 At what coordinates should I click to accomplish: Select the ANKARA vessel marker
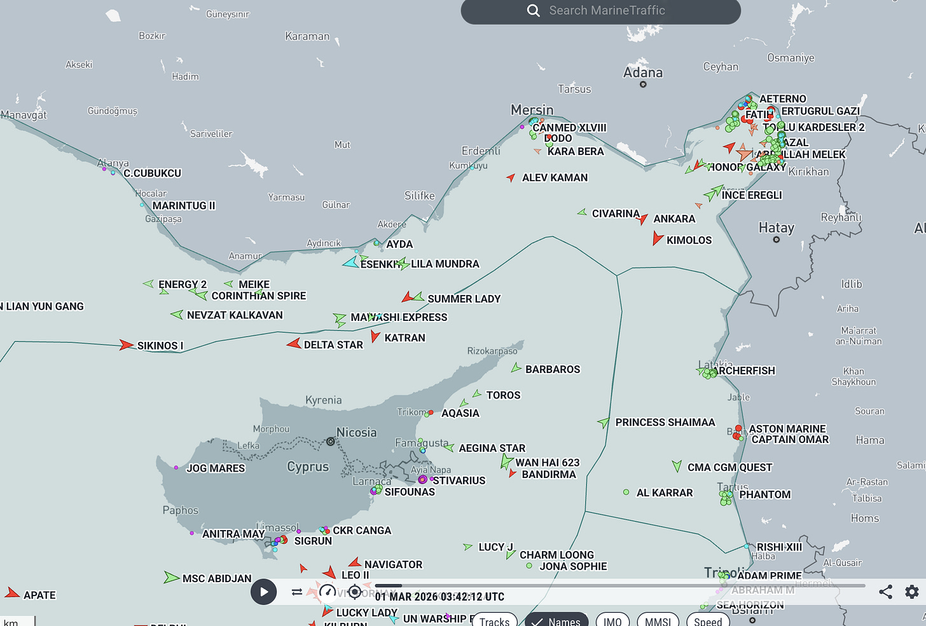(643, 219)
